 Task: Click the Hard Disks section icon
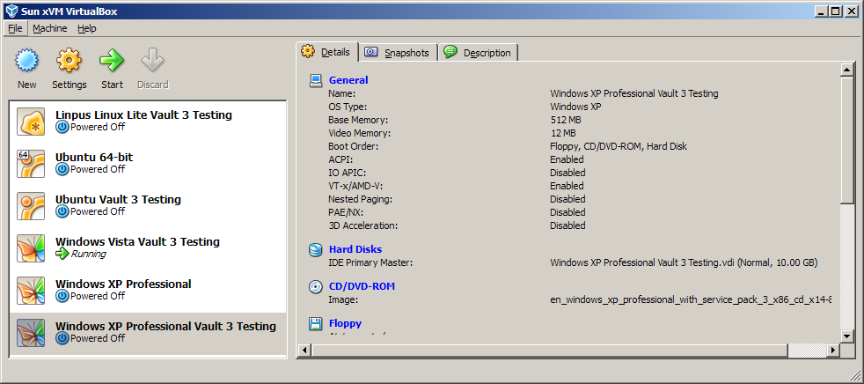[316, 249]
